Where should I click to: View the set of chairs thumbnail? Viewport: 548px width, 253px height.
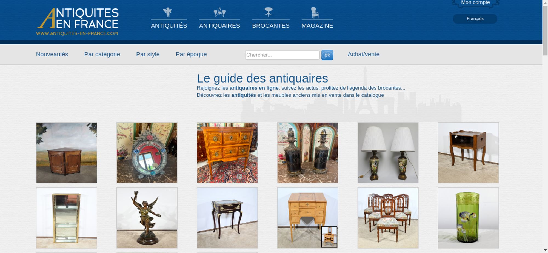[x=388, y=218]
